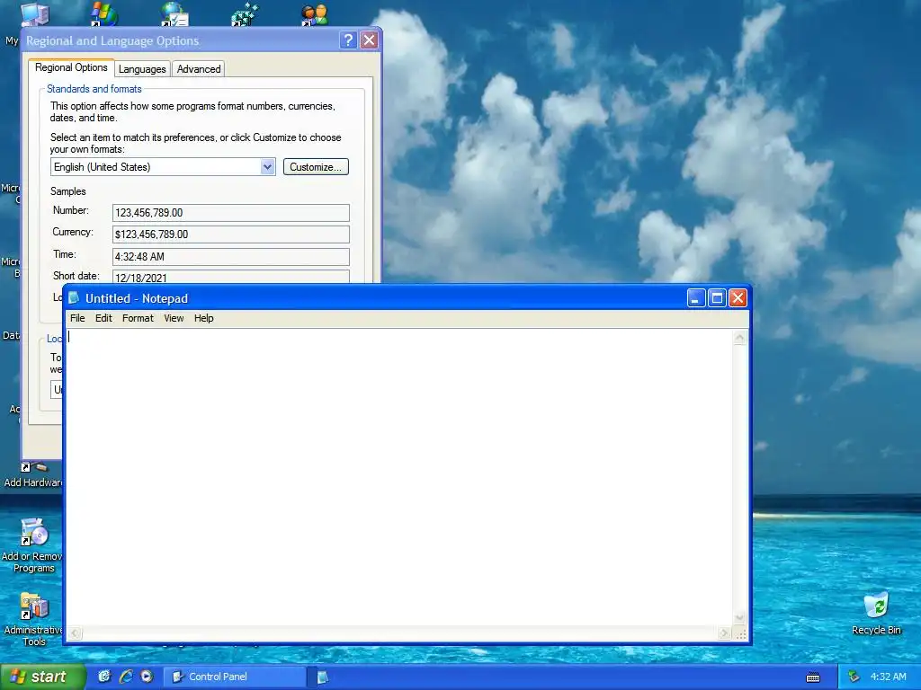
Task: Switch to the Languages tab
Action: [x=142, y=69]
